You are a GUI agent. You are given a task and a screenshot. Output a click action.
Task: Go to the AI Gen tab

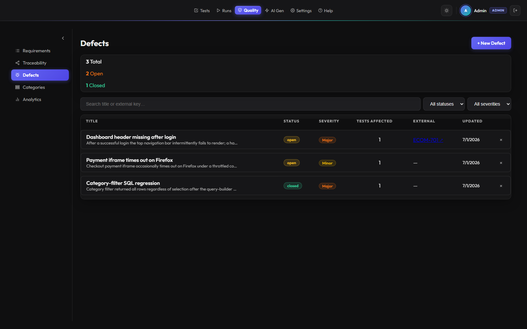tap(274, 11)
